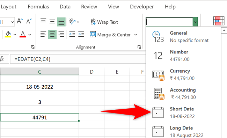Expand orientation dropdown arrow
The height and width of the screenshot is (138, 227).
coord(78,22)
